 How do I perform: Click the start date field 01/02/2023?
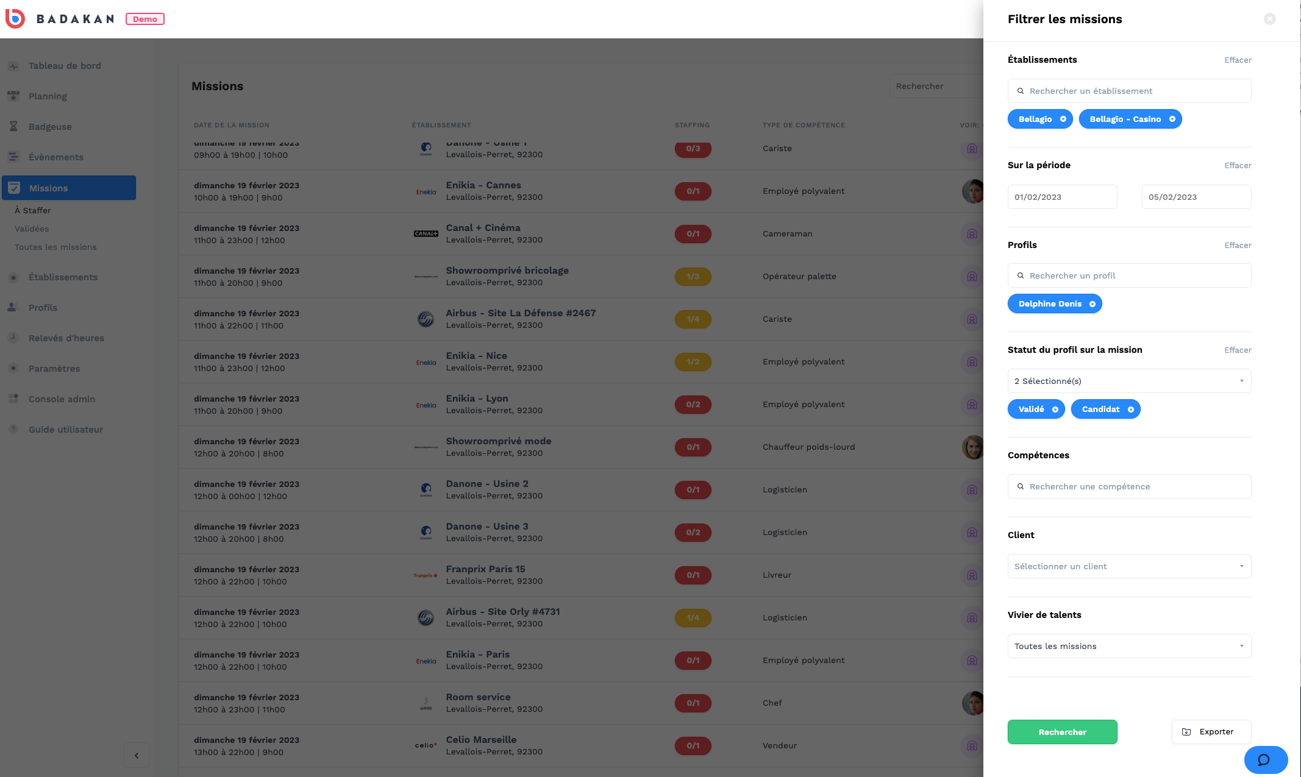pos(1062,197)
